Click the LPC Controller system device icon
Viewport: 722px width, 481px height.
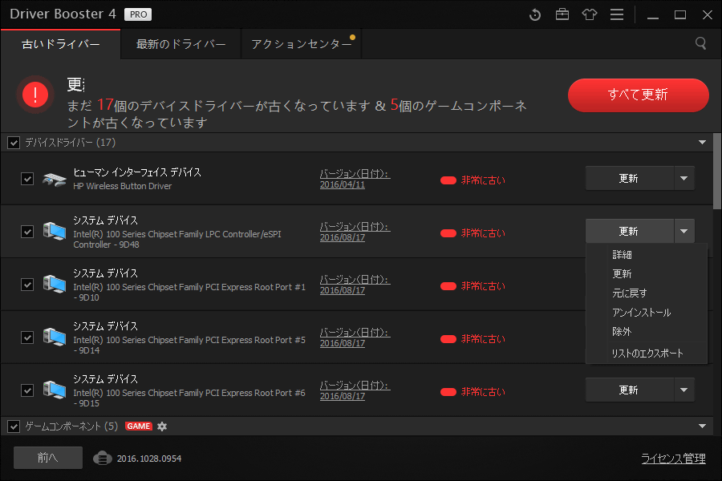click(55, 231)
